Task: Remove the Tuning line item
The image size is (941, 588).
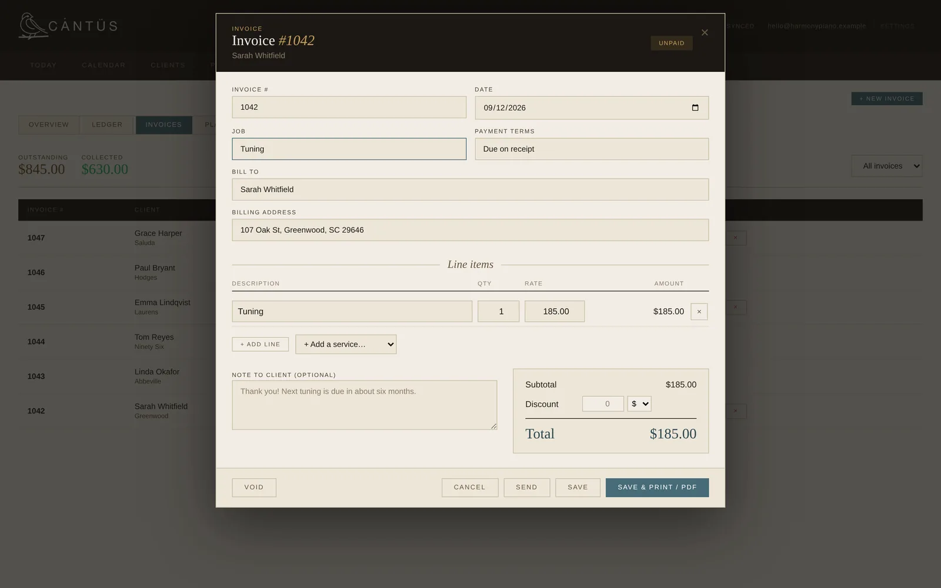Action: click(x=699, y=312)
